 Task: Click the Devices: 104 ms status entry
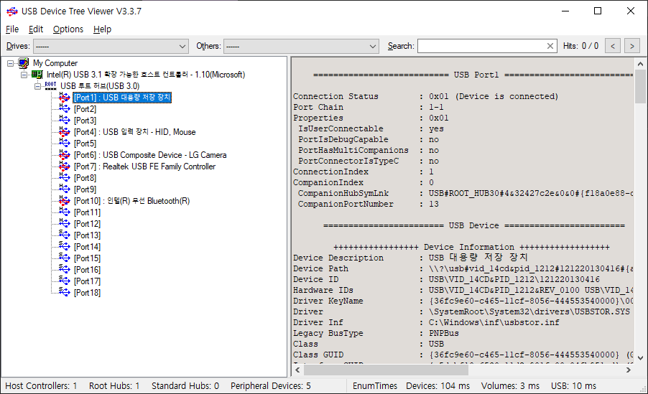[438, 385]
